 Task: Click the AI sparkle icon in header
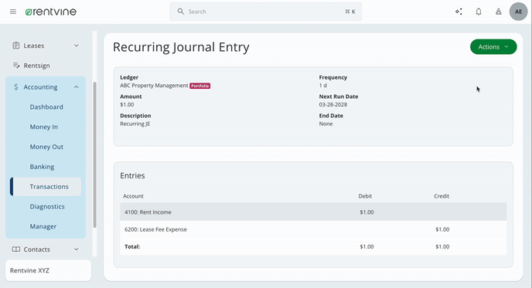[459, 12]
